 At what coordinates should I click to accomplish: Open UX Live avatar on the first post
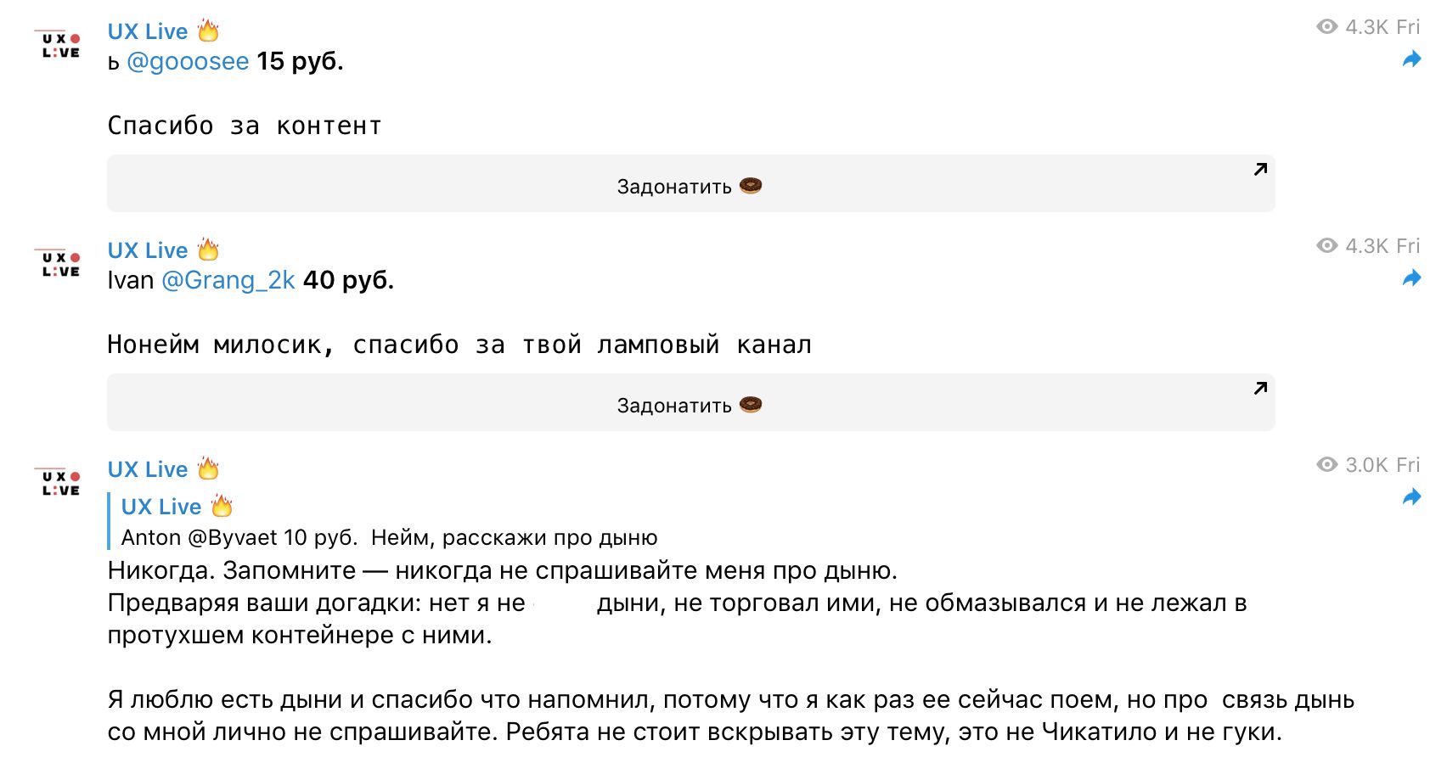tap(61, 45)
